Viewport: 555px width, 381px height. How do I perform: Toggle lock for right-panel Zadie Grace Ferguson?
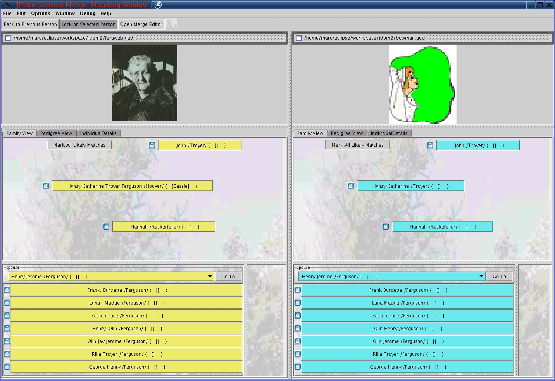click(298, 315)
